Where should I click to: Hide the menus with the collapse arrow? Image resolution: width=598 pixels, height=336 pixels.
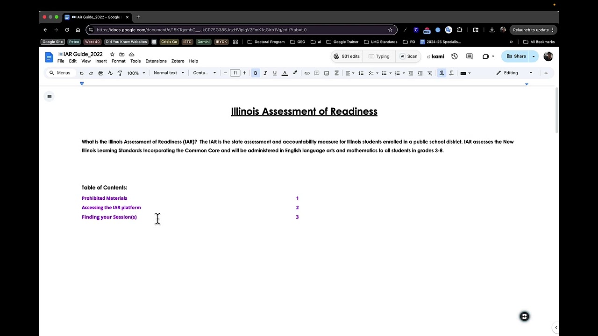point(546,73)
